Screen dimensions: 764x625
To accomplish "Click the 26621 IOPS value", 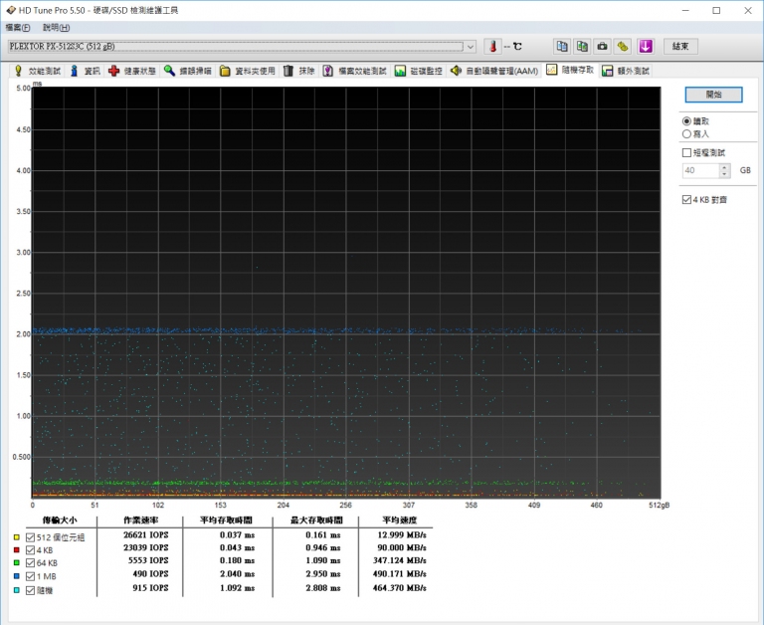I will click(145, 534).
